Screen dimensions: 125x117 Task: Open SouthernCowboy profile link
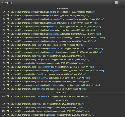pos(56,38)
